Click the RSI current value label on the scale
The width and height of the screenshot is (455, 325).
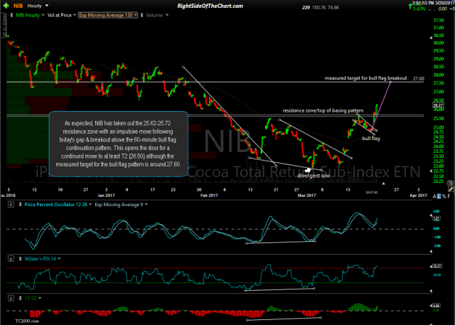437,266
